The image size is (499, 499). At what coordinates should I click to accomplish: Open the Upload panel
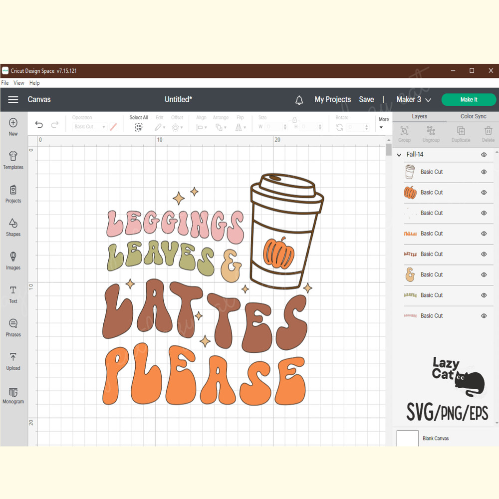click(13, 361)
